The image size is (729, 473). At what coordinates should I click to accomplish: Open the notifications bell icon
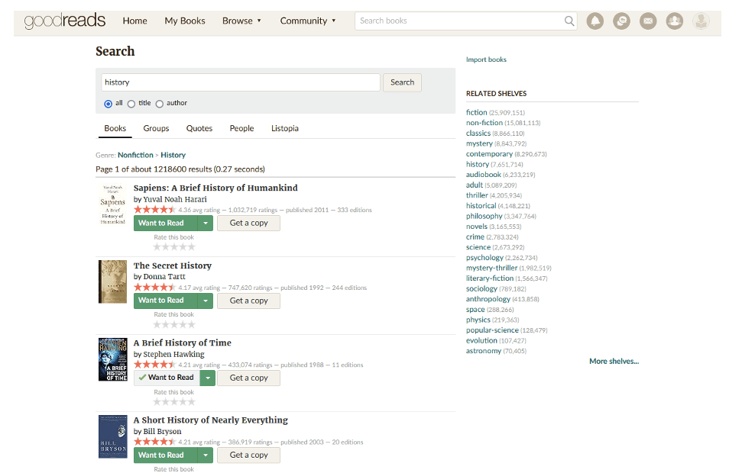pyautogui.click(x=595, y=21)
